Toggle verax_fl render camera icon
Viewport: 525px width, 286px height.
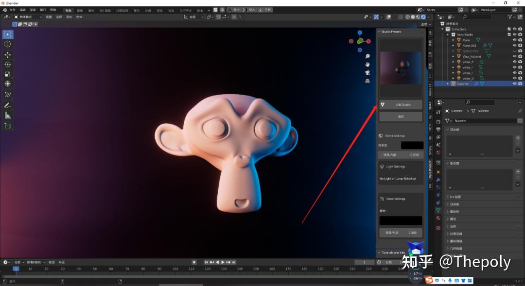pyautogui.click(x=520, y=62)
